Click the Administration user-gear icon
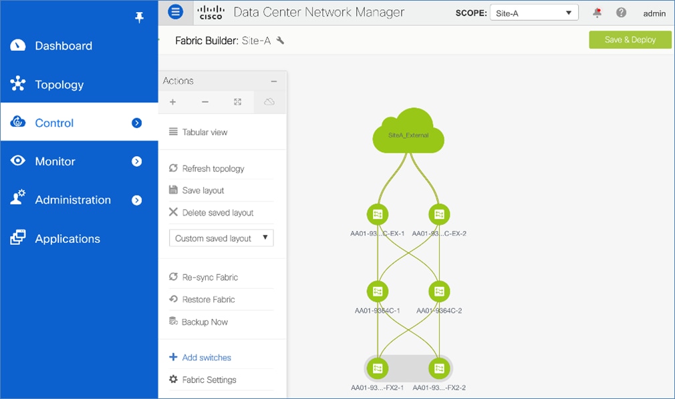 click(x=17, y=197)
